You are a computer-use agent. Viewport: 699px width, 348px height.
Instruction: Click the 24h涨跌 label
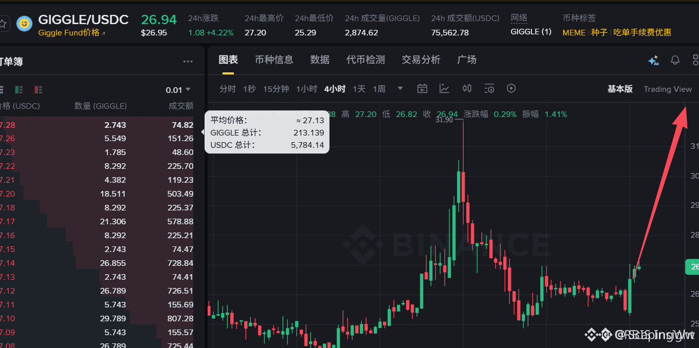(203, 18)
